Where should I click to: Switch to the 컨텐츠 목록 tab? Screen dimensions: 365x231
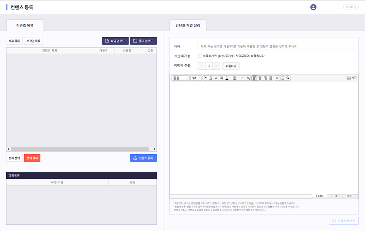click(x=25, y=26)
